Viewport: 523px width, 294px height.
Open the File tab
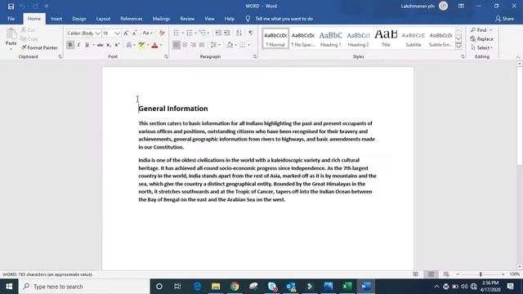click(x=11, y=19)
